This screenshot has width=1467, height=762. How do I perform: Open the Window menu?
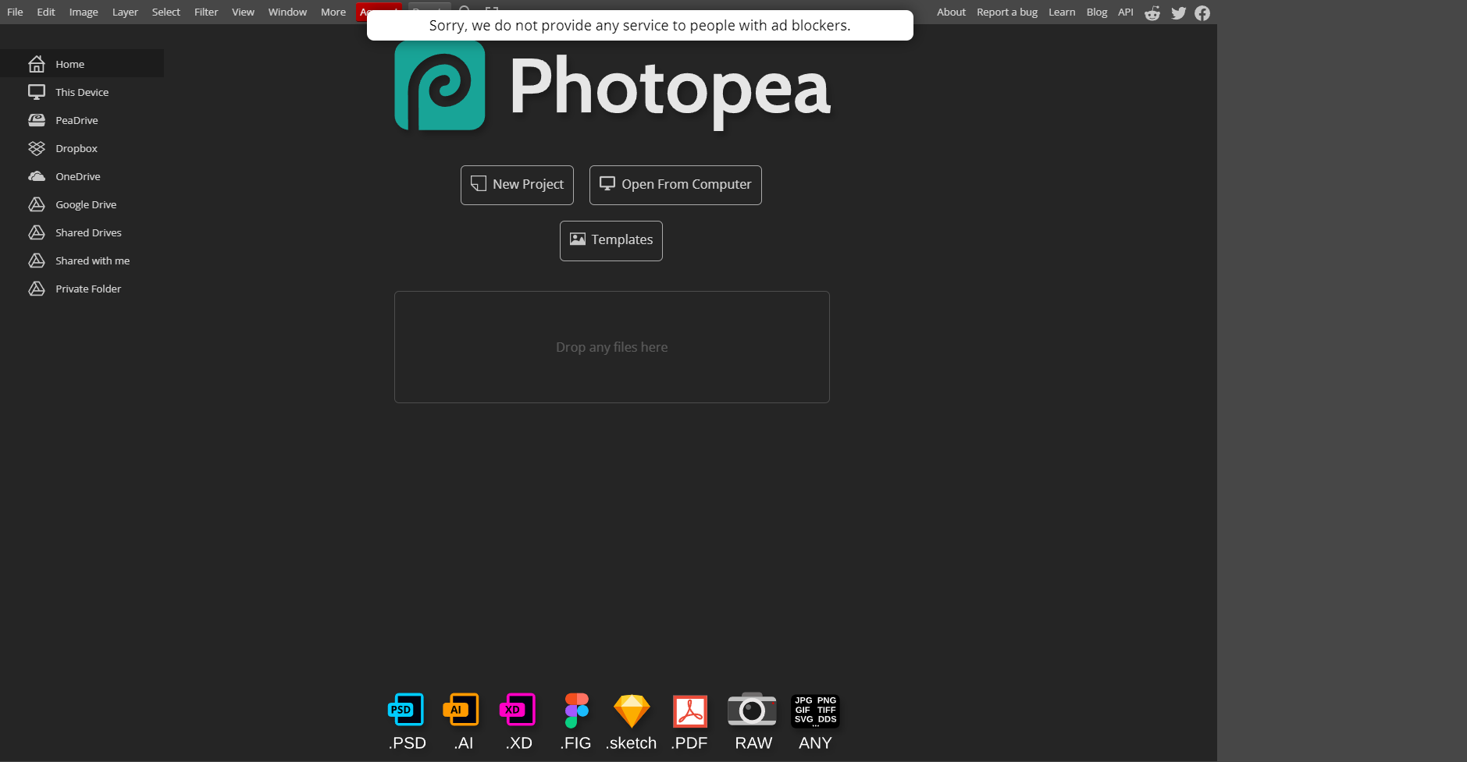pos(287,12)
